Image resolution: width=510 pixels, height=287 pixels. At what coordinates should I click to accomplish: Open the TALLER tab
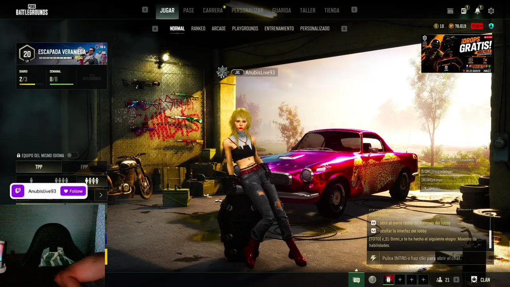pos(308,10)
